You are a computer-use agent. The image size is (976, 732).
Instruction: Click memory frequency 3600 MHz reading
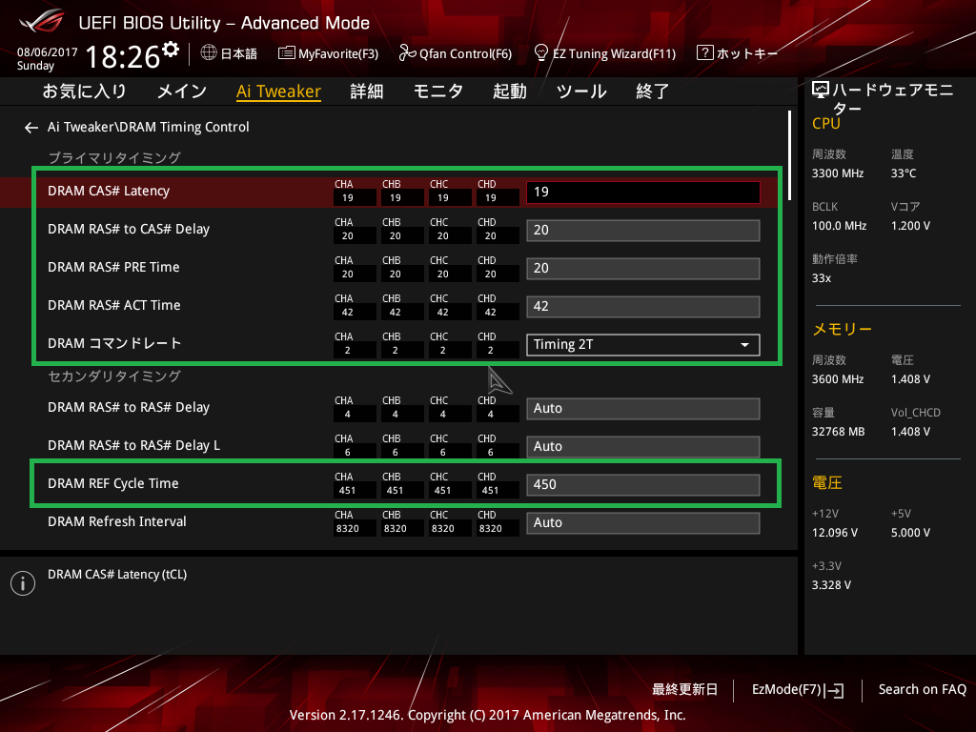click(x=837, y=379)
